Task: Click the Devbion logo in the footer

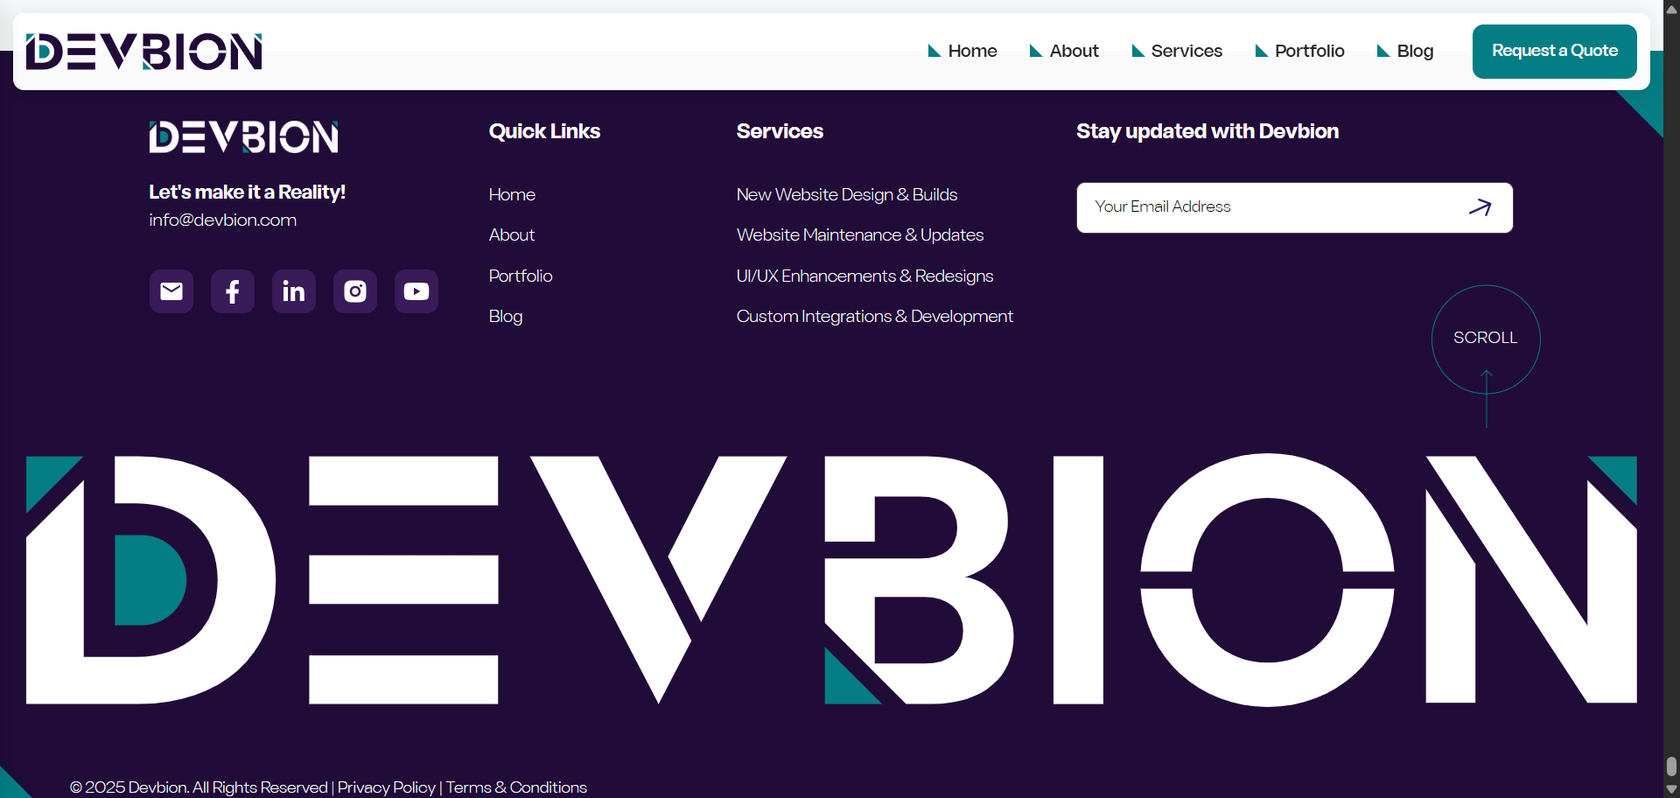Action: click(243, 136)
